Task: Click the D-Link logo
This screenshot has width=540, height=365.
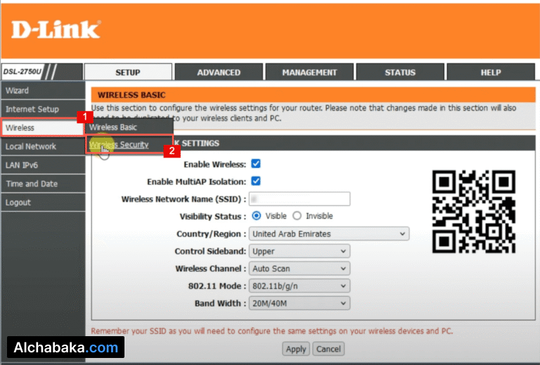Action: (x=56, y=30)
